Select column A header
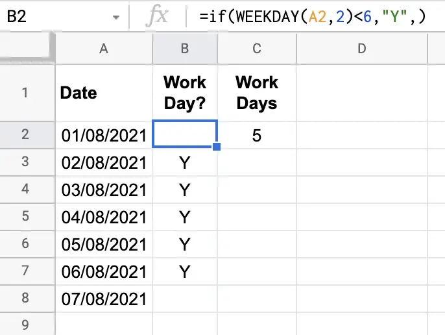 [x=104, y=48]
